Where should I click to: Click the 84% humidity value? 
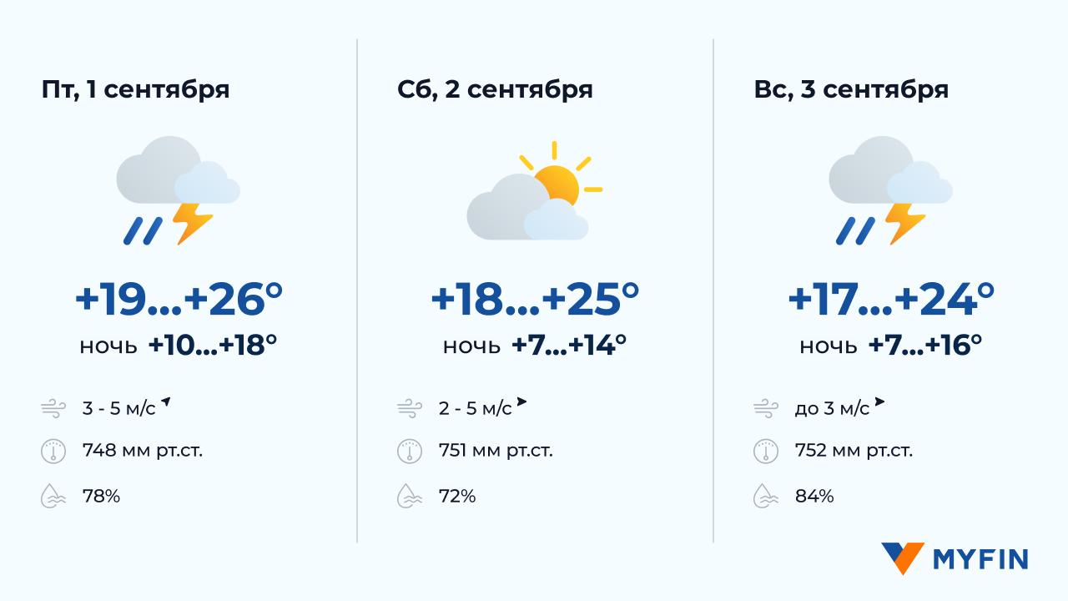(814, 497)
